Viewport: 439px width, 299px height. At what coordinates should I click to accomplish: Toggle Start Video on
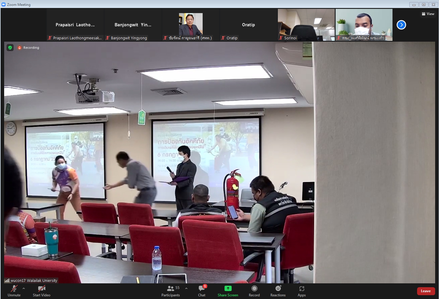[41, 291]
